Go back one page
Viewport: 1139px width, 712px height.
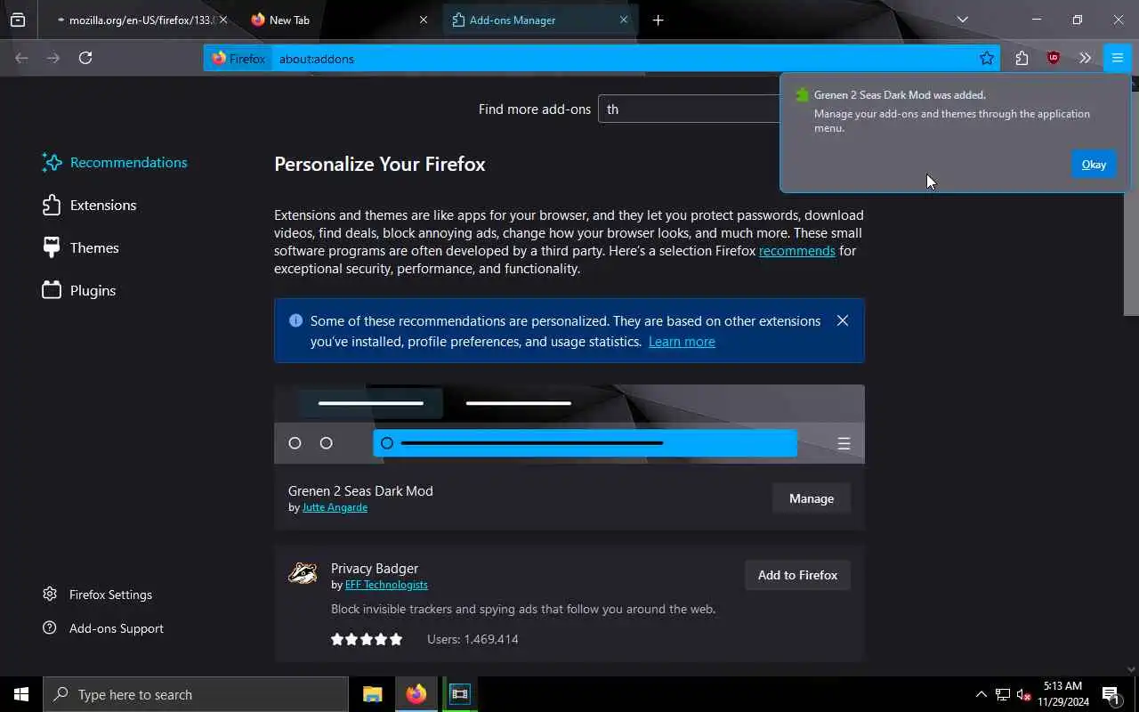(x=21, y=58)
